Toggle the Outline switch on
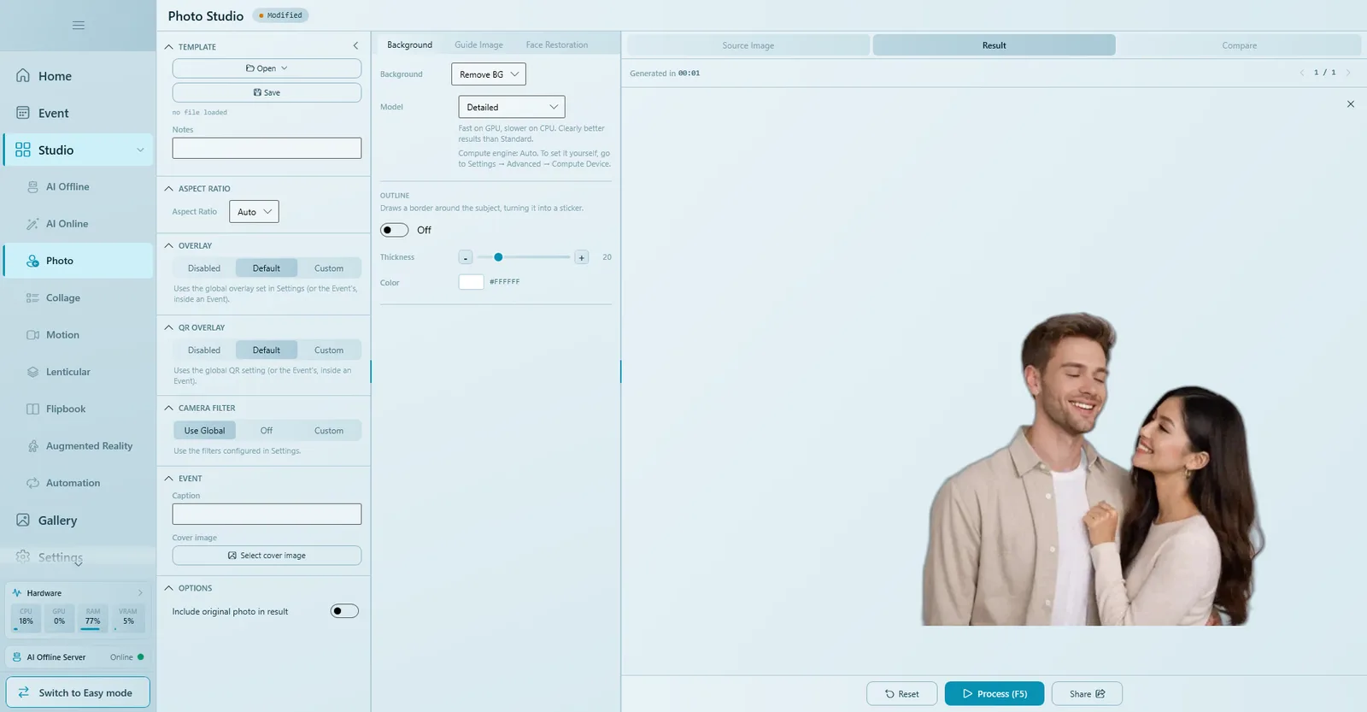 pos(395,230)
